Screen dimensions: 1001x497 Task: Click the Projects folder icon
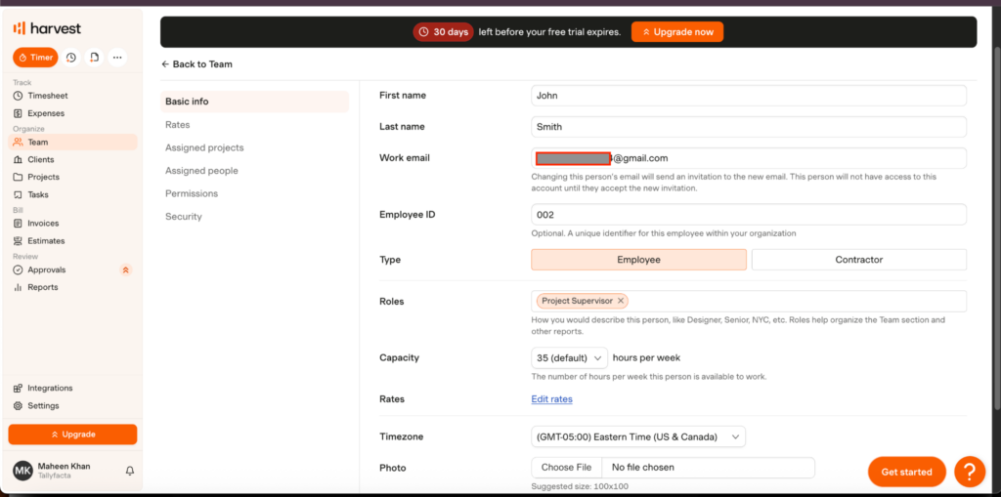point(18,177)
